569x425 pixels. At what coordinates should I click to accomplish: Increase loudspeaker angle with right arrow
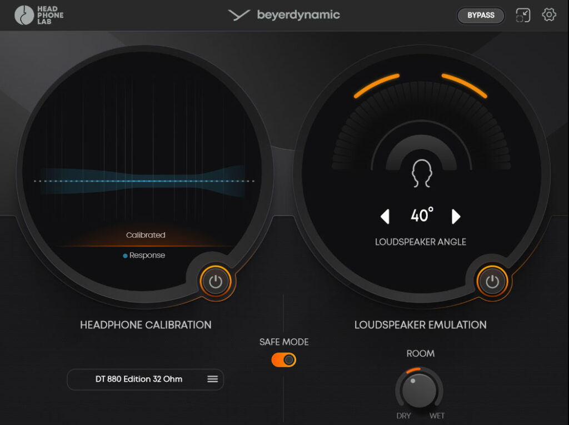point(455,216)
